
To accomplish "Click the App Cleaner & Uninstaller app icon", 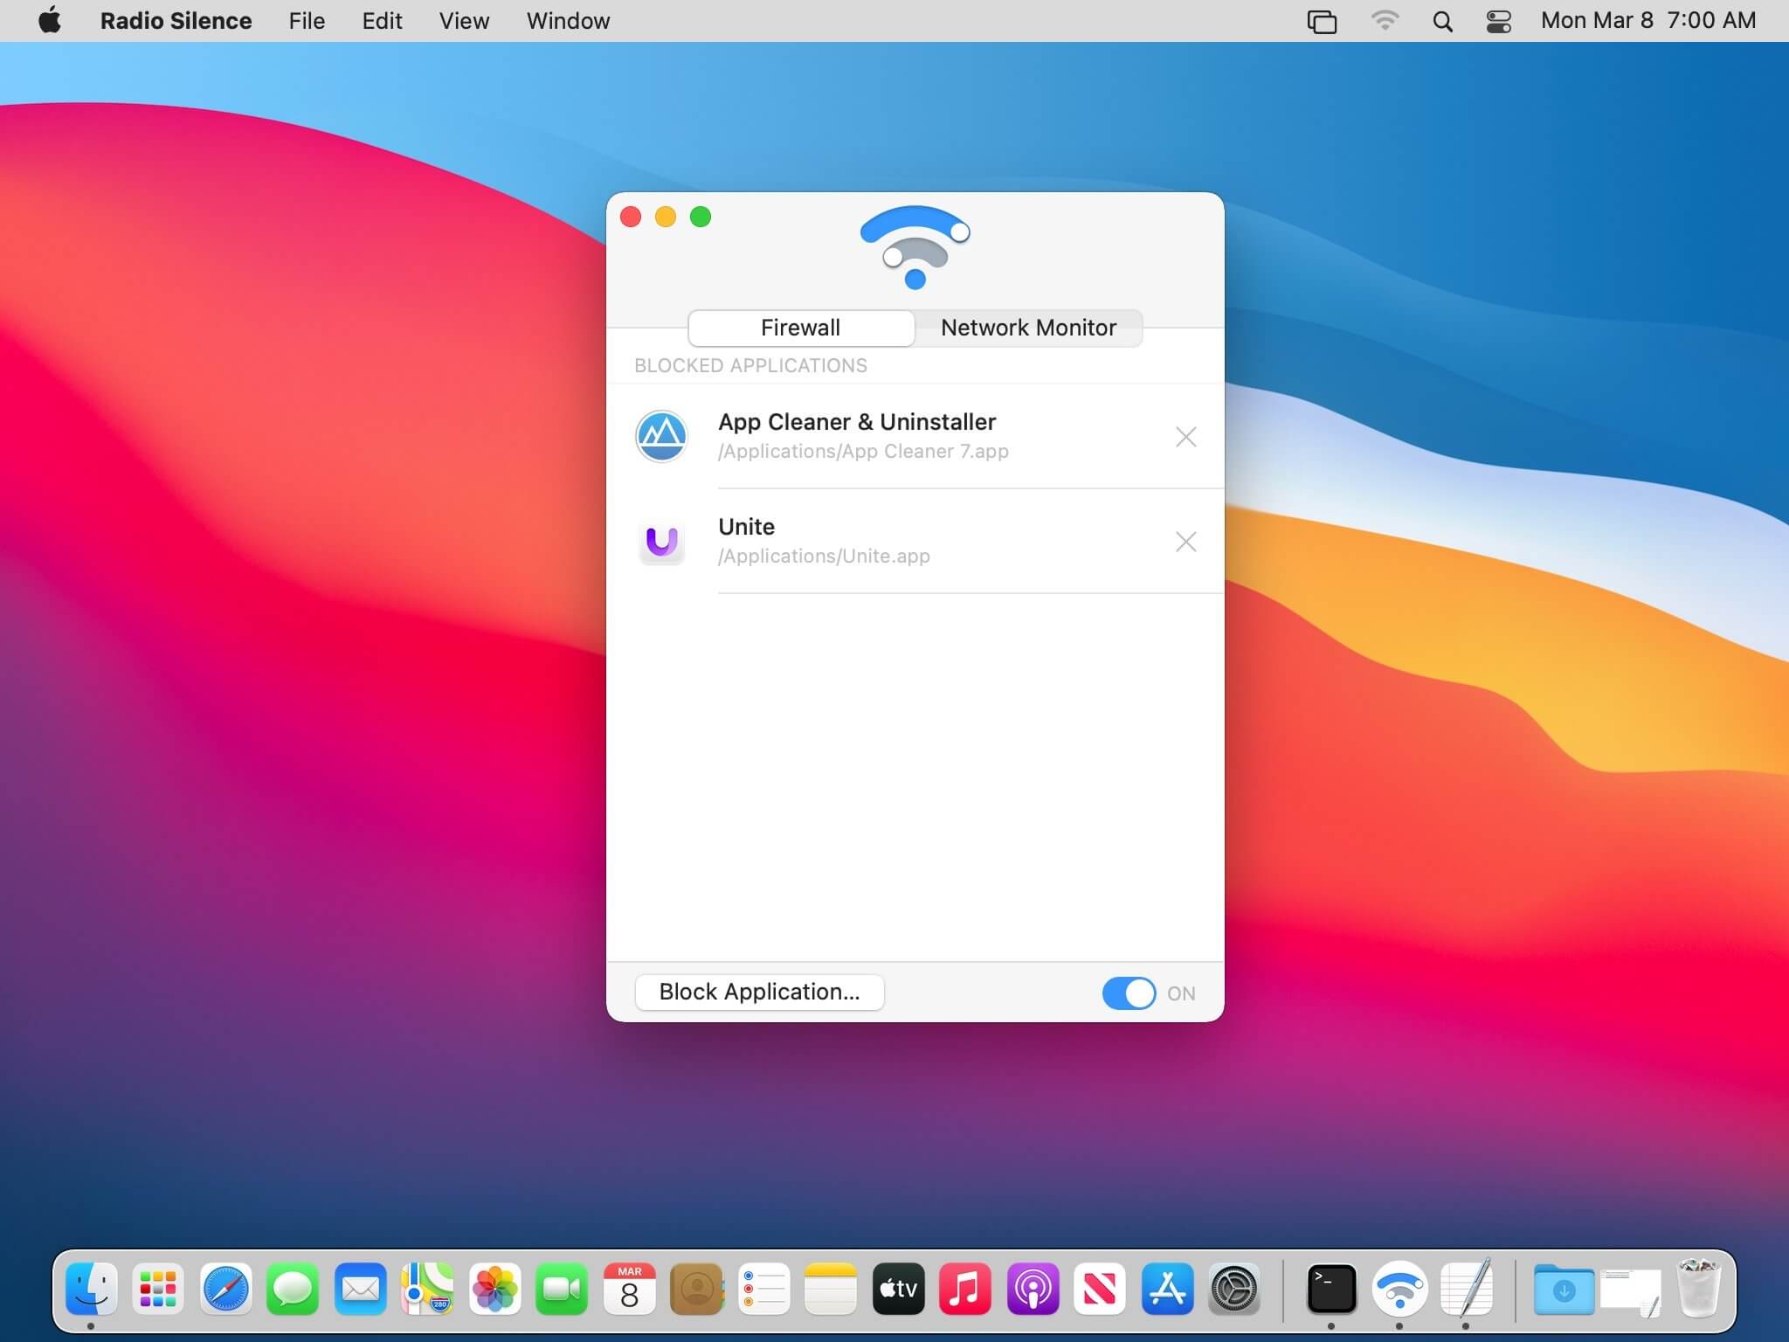I will (x=661, y=436).
